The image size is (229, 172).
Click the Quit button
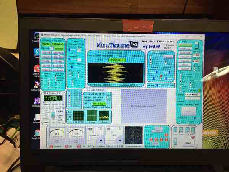point(188,143)
